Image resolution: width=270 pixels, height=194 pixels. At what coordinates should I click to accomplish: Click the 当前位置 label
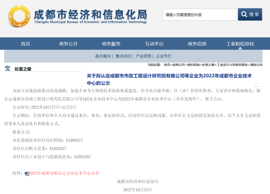click(x=154, y=65)
